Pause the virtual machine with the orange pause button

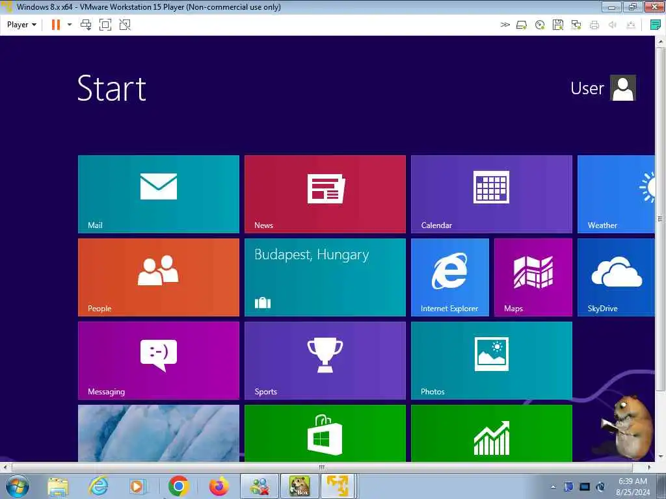click(x=56, y=25)
